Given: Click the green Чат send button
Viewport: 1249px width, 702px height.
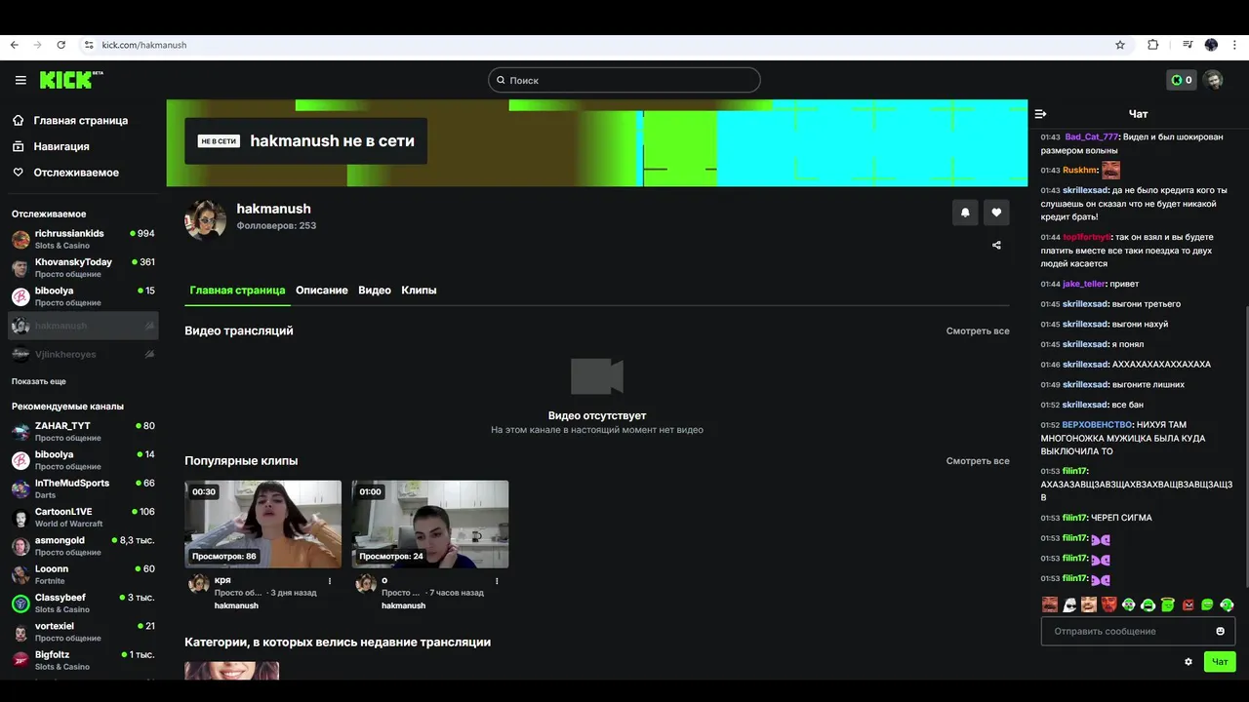Looking at the screenshot, I should pos(1220,661).
